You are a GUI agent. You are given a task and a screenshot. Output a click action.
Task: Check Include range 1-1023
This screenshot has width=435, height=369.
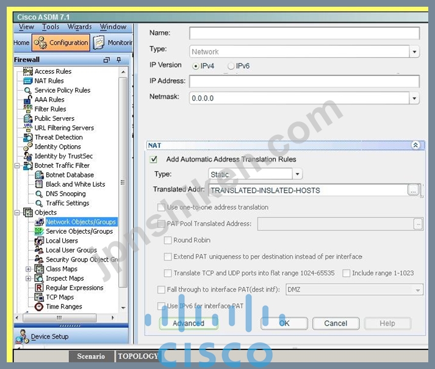tap(346, 273)
